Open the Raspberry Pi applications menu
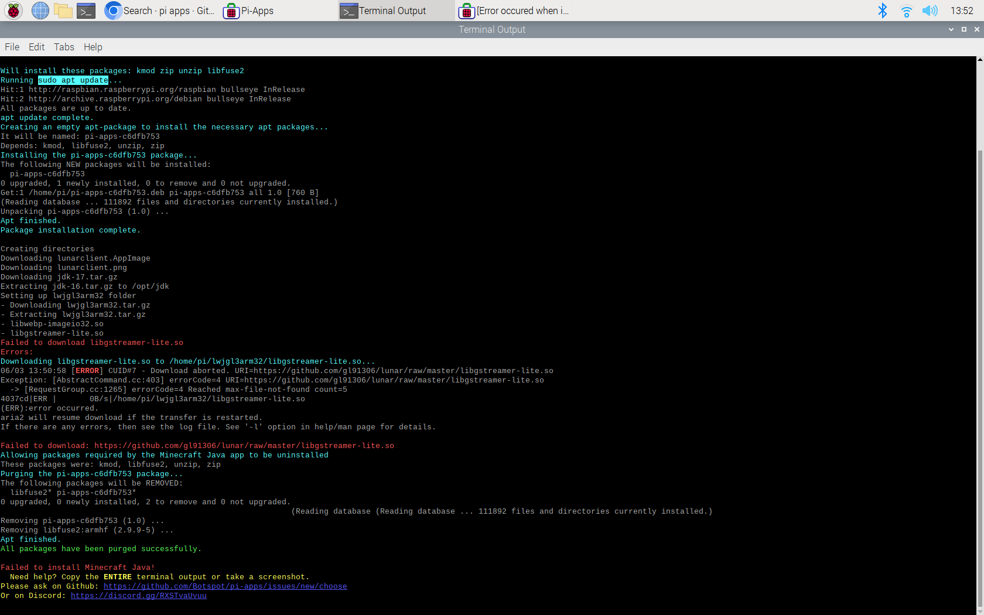Image resolution: width=984 pixels, height=615 pixels. pos(13,11)
